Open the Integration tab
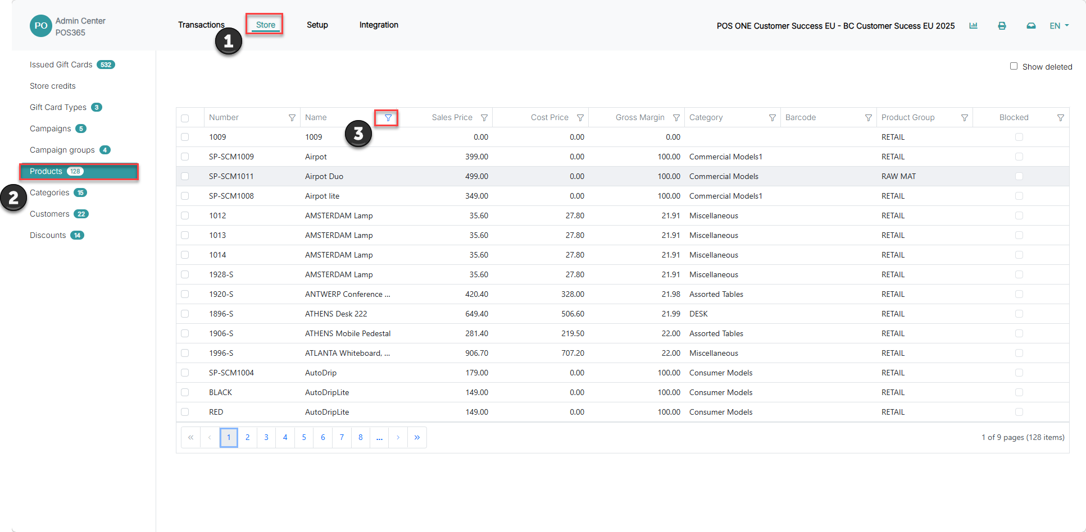This screenshot has width=1086, height=532. tap(379, 25)
